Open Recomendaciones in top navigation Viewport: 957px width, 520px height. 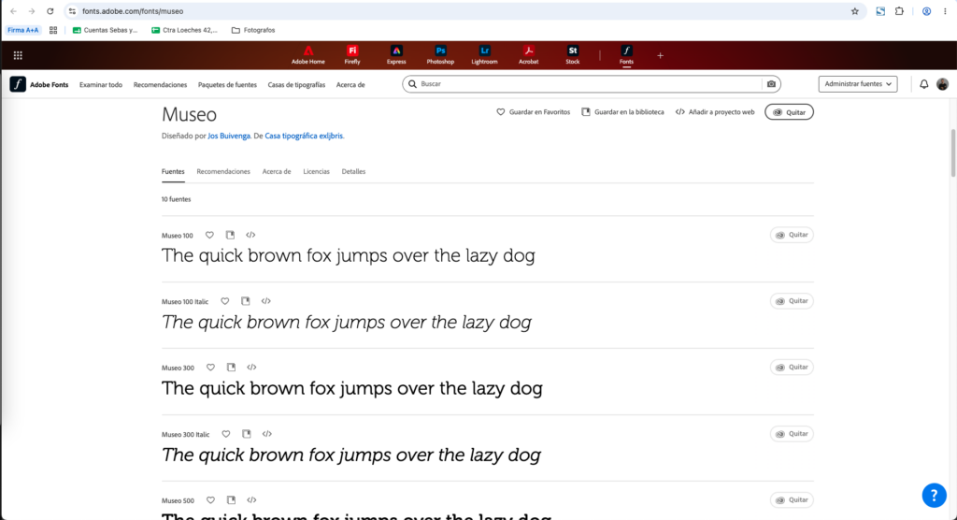[x=160, y=85]
